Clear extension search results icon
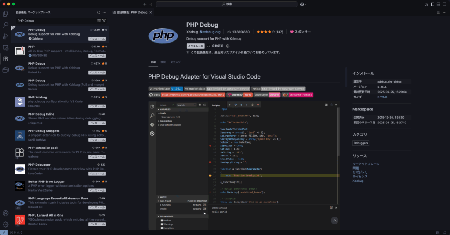The height and width of the screenshot is (235, 450). (x=99, y=21)
